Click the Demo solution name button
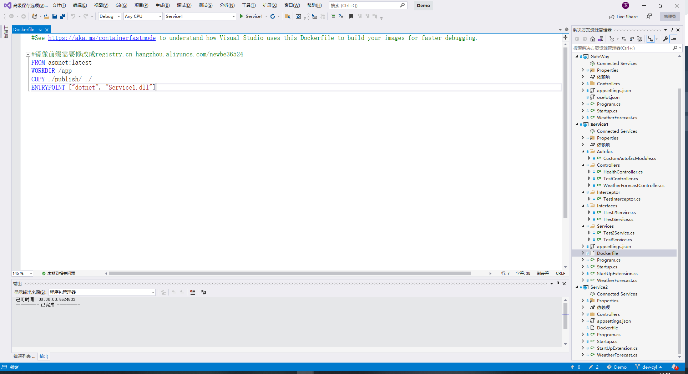The height and width of the screenshot is (374, 688). click(x=423, y=5)
